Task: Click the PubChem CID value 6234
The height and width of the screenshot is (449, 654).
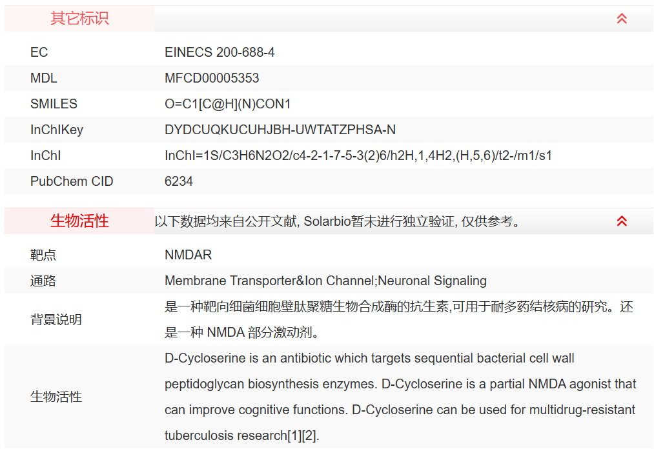Action: click(x=179, y=181)
